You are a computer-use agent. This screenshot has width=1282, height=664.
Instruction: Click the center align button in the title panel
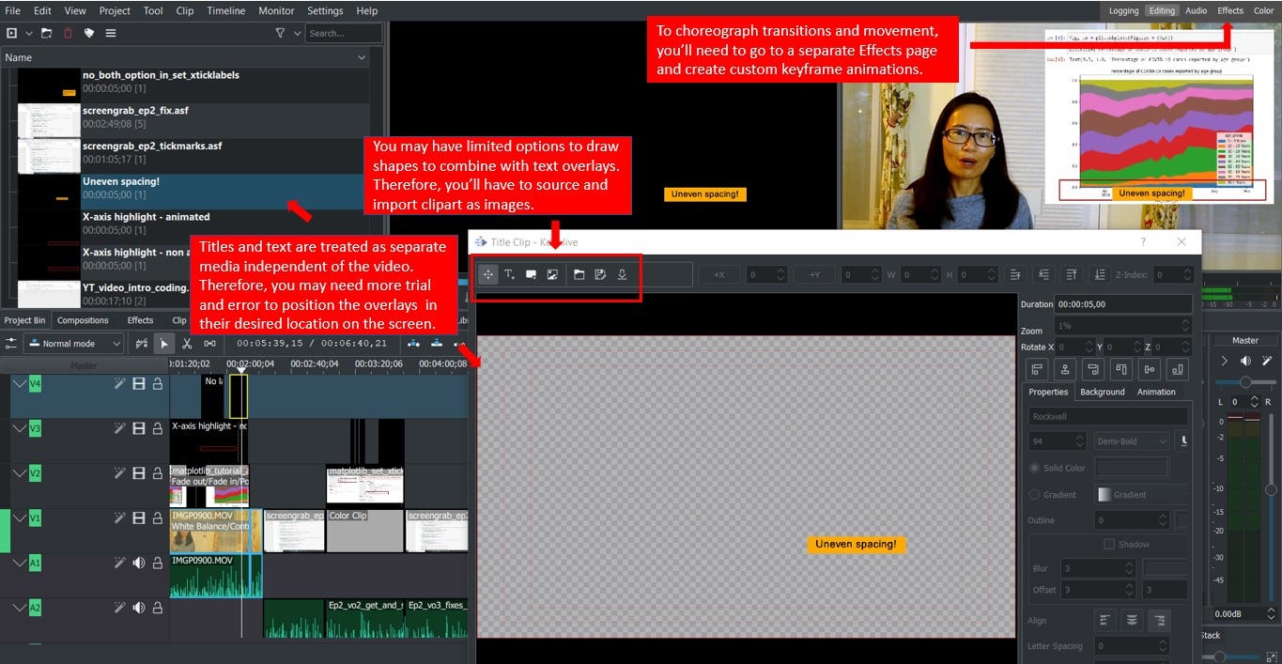point(1132,621)
